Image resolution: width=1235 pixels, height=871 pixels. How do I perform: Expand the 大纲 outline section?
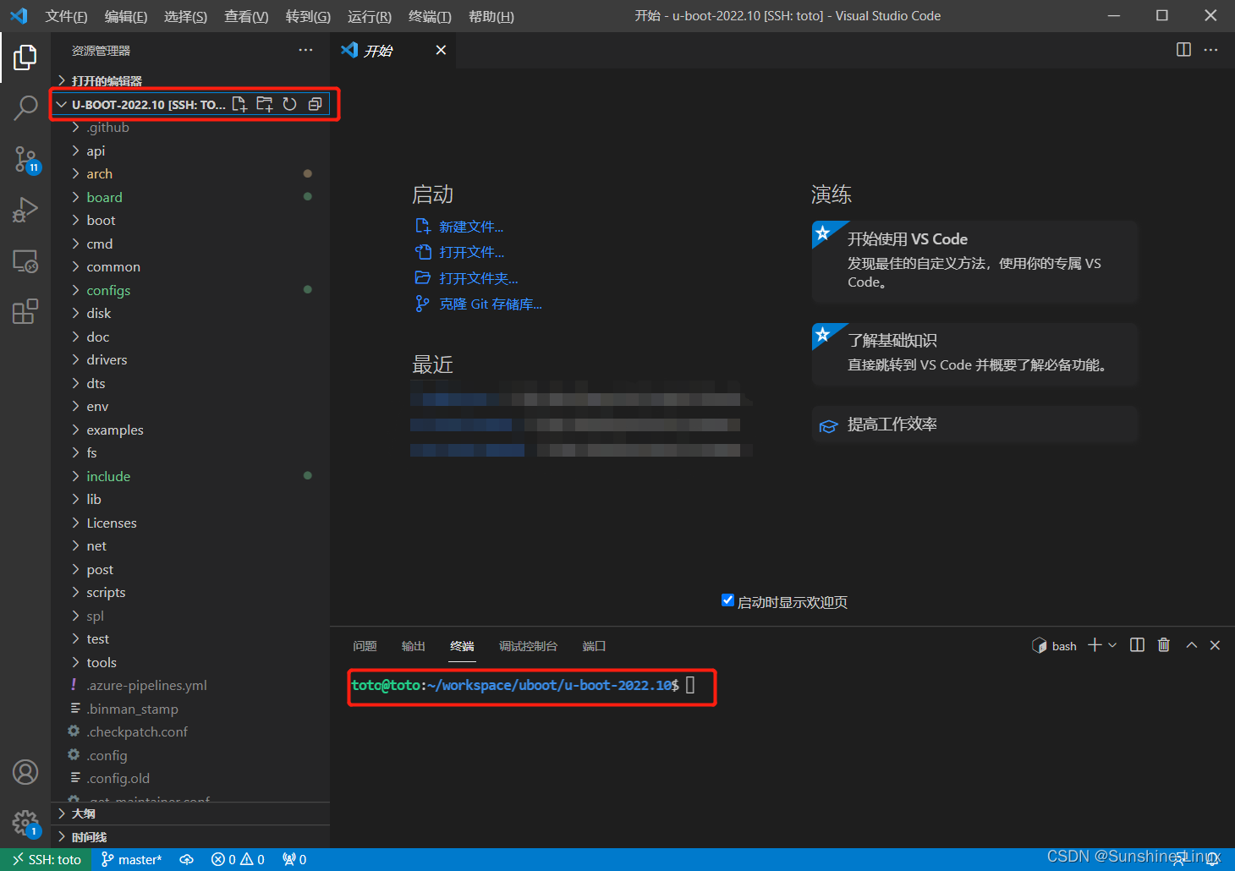coord(190,813)
